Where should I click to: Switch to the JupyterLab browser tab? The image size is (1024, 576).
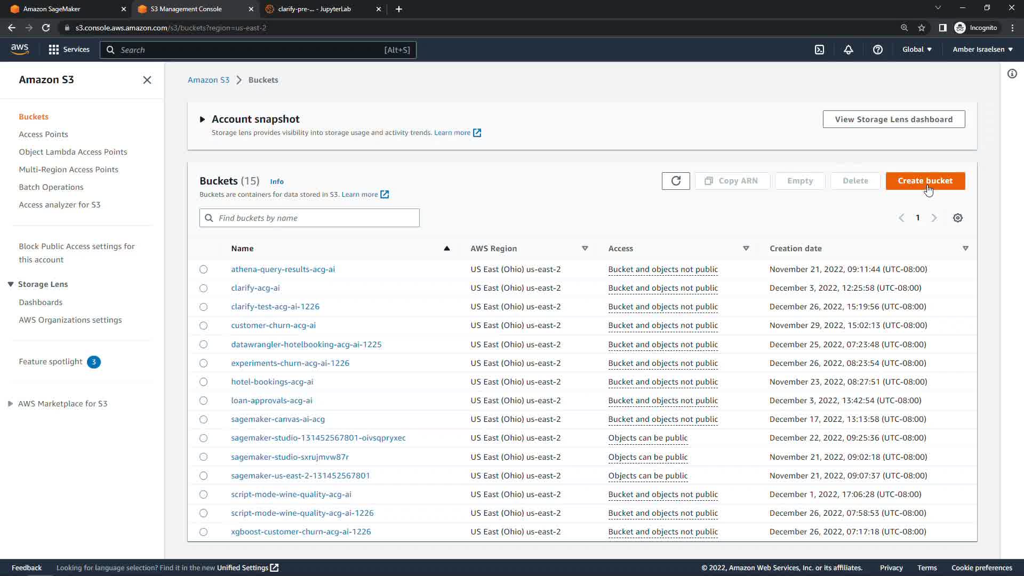tap(315, 9)
